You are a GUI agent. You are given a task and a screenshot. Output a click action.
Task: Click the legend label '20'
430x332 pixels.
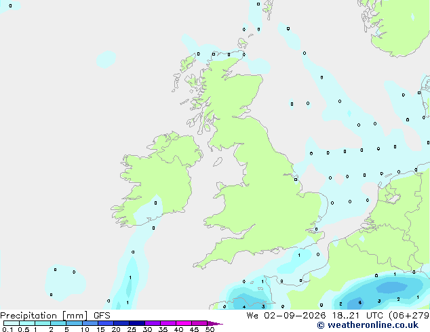116,329
